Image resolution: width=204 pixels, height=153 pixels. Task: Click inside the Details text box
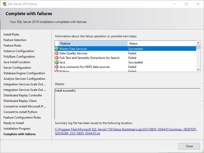coord(127,103)
